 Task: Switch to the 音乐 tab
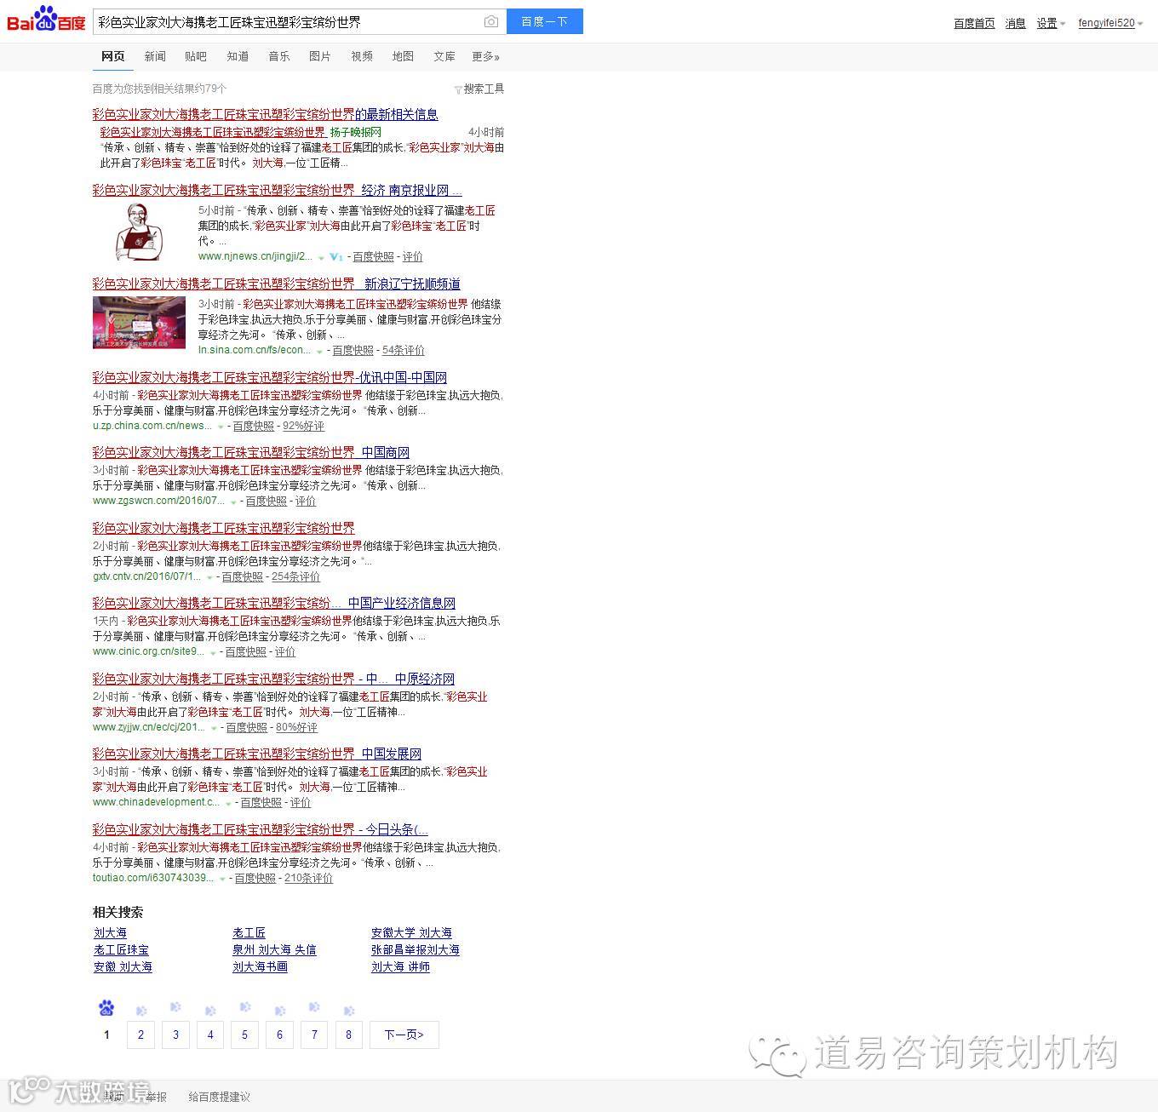click(279, 56)
